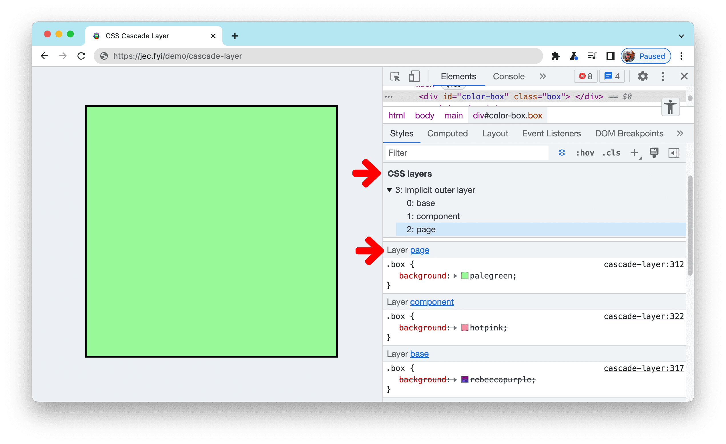726x444 pixels.
Task: Click the settings gear icon in DevTools
Action: coord(643,76)
